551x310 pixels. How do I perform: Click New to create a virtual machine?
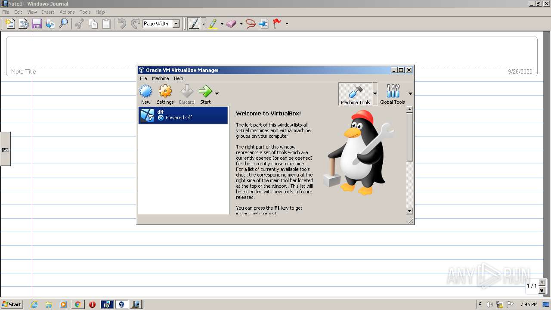click(146, 94)
